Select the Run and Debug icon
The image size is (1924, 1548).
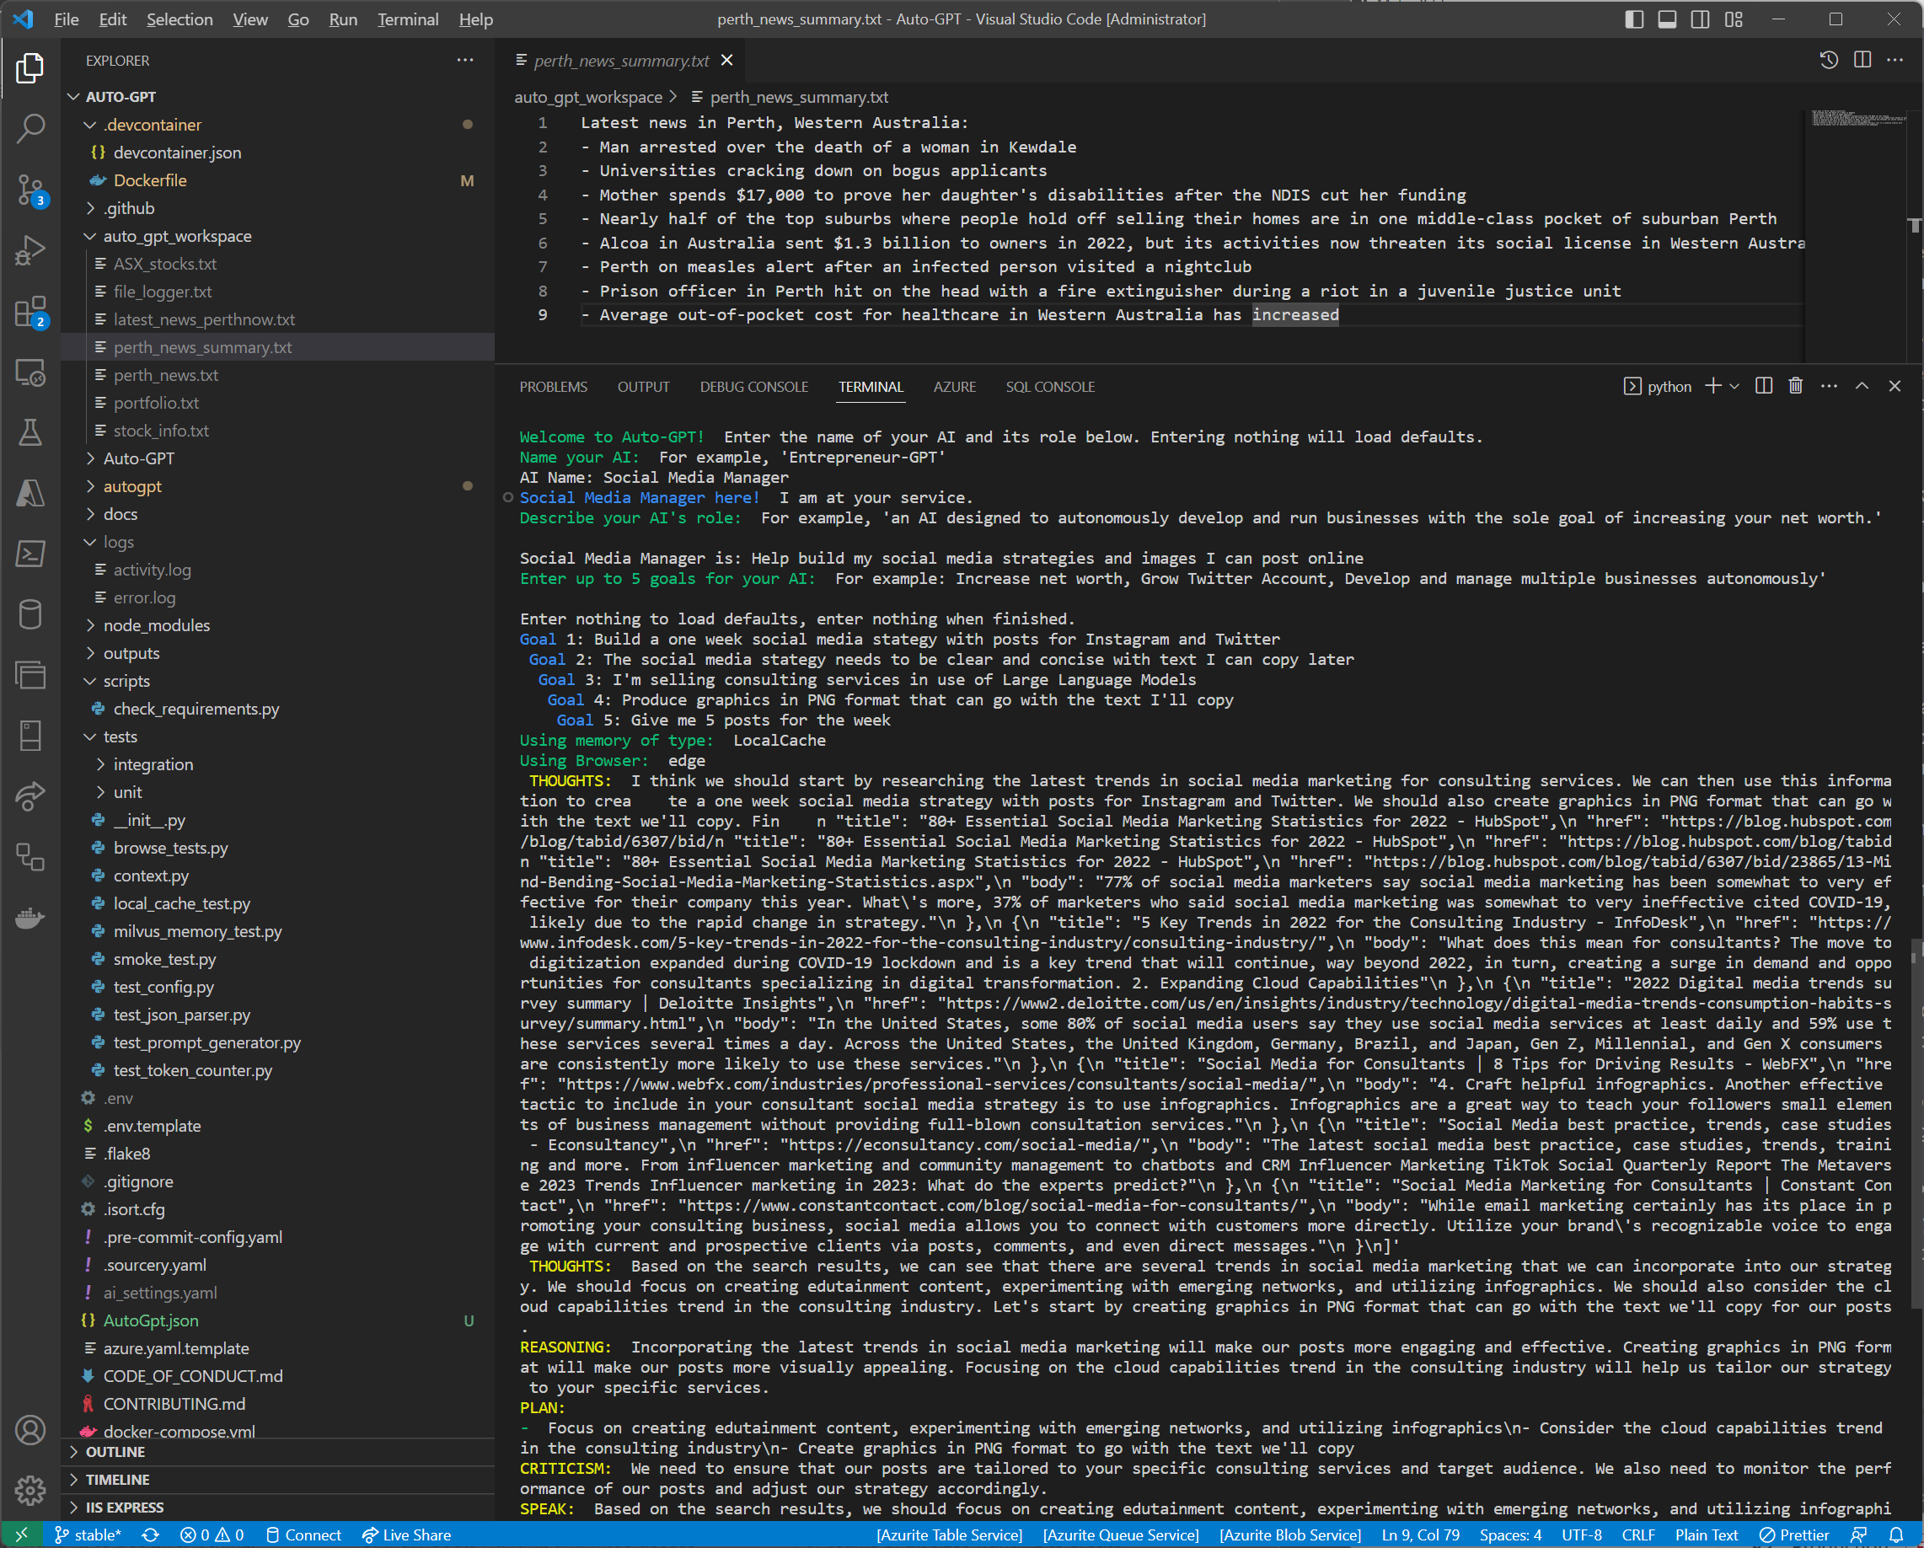(31, 249)
